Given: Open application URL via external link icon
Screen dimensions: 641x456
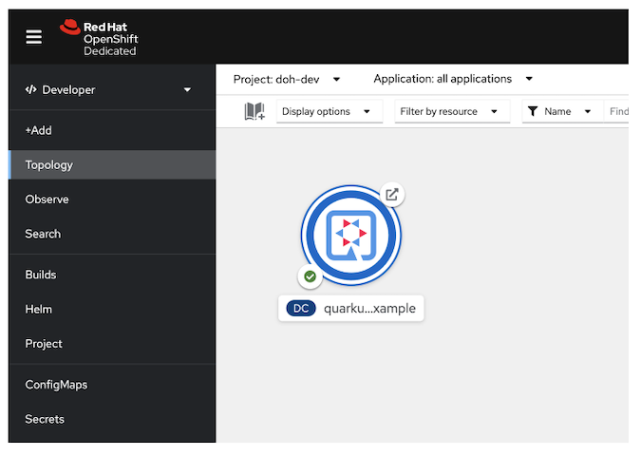Looking at the screenshot, I should point(391,195).
